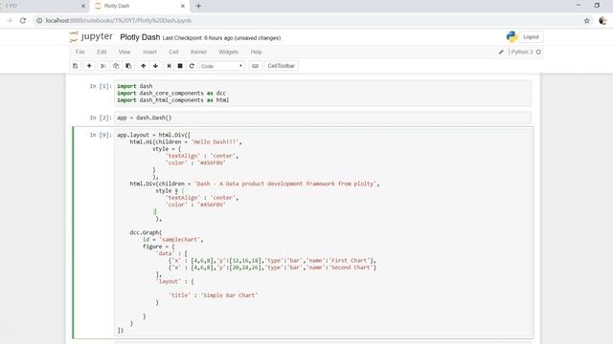Paste cells below icon in the toolbar
This screenshot has width=613, height=344.
[128, 66]
